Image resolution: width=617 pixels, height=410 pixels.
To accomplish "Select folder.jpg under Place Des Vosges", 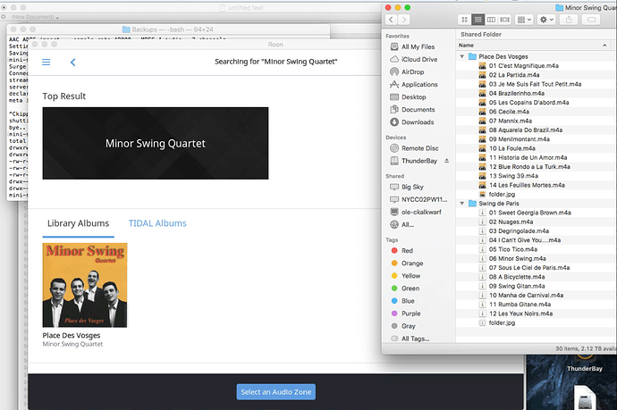I will (537, 194).
